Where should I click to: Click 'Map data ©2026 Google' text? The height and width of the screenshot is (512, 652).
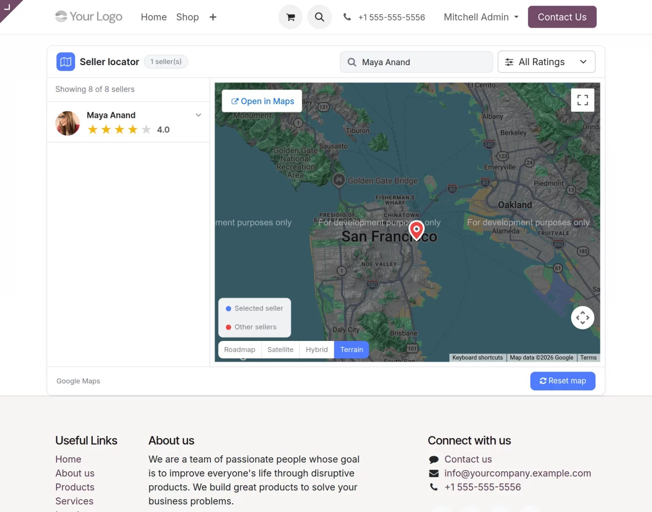[541, 358]
